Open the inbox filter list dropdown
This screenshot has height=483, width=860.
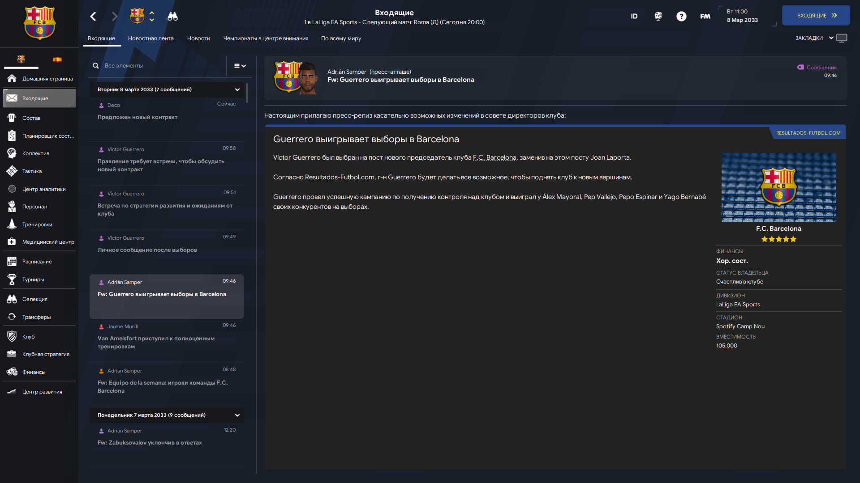[x=240, y=66]
